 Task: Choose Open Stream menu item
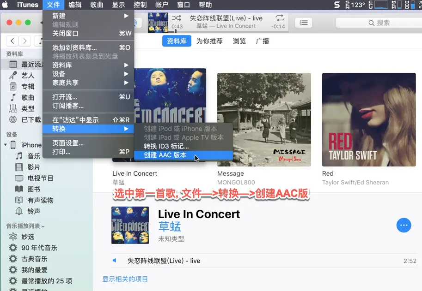(88, 97)
